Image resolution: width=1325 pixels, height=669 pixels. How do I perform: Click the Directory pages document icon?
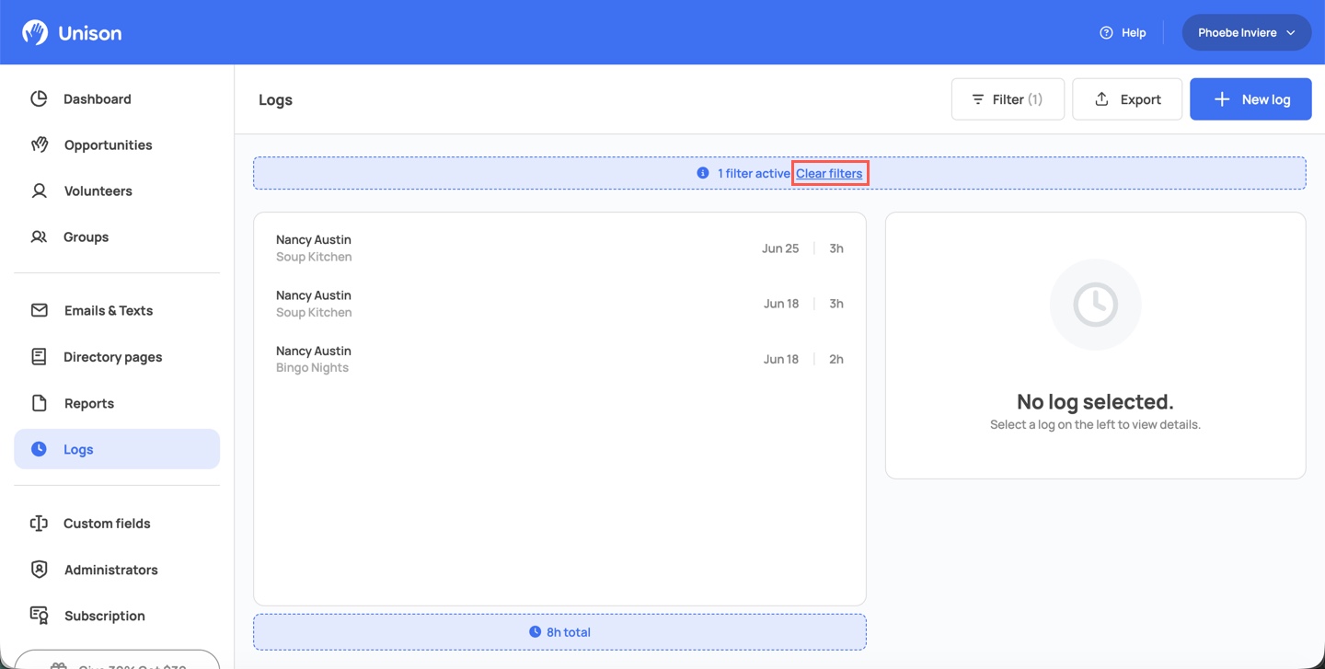point(39,356)
